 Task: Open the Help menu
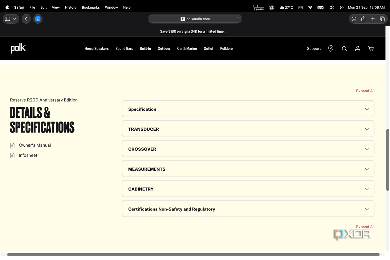(x=127, y=7)
